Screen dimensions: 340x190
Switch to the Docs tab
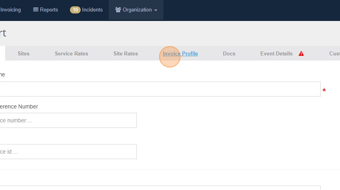pos(229,53)
